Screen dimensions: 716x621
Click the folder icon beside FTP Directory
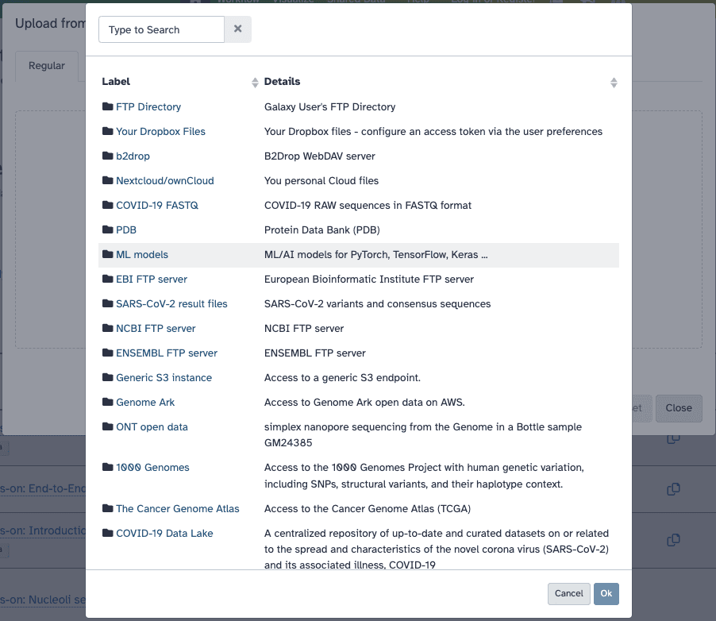click(108, 106)
